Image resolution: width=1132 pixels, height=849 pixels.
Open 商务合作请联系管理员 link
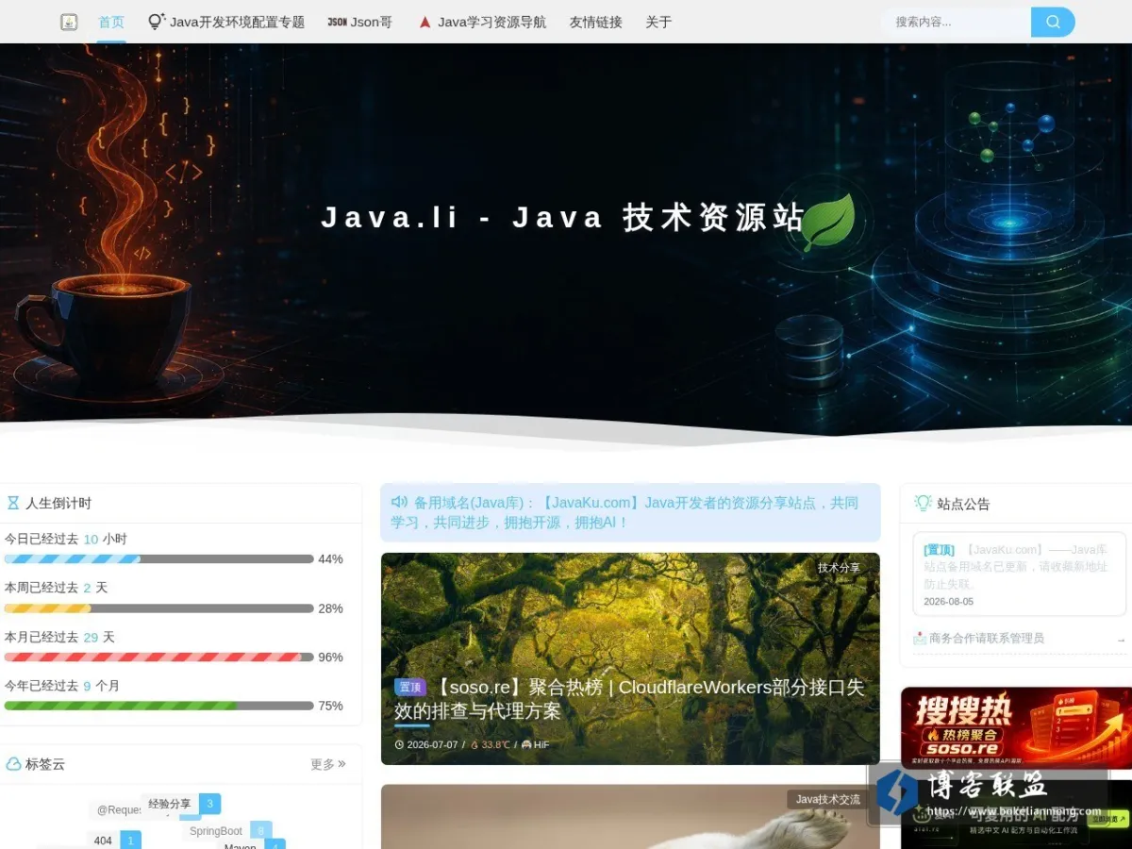pos(987,639)
